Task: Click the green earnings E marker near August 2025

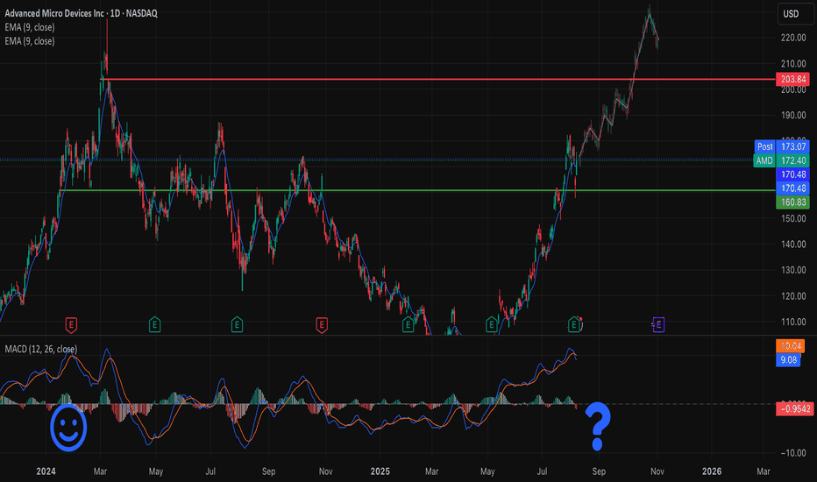Action: pos(573,324)
